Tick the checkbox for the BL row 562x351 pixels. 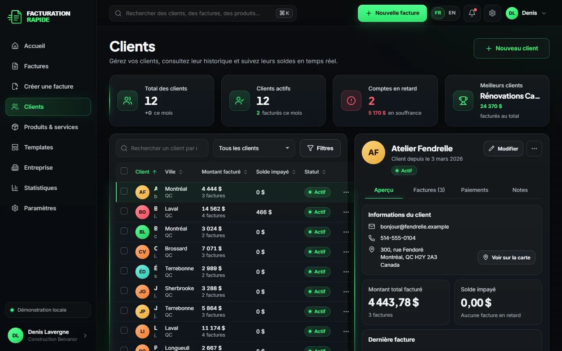(x=124, y=231)
